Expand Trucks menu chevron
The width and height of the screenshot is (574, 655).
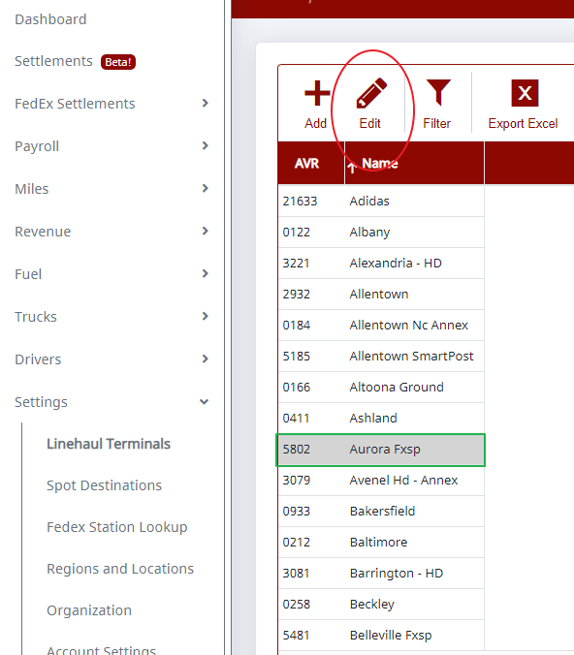point(205,316)
